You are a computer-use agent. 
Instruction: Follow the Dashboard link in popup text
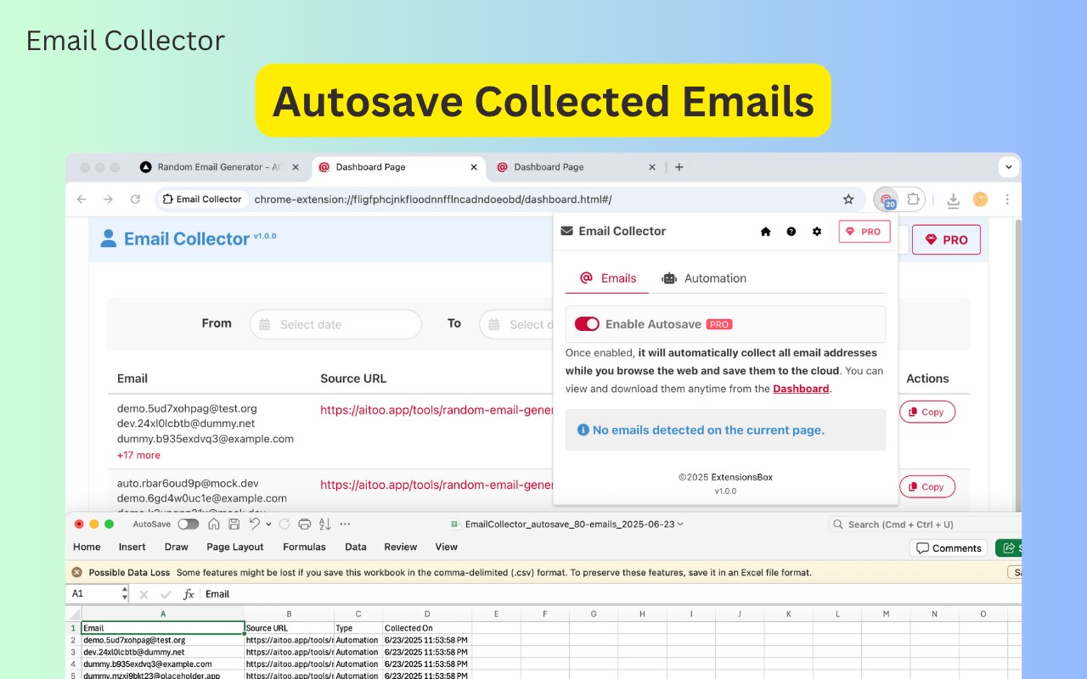[x=801, y=389]
